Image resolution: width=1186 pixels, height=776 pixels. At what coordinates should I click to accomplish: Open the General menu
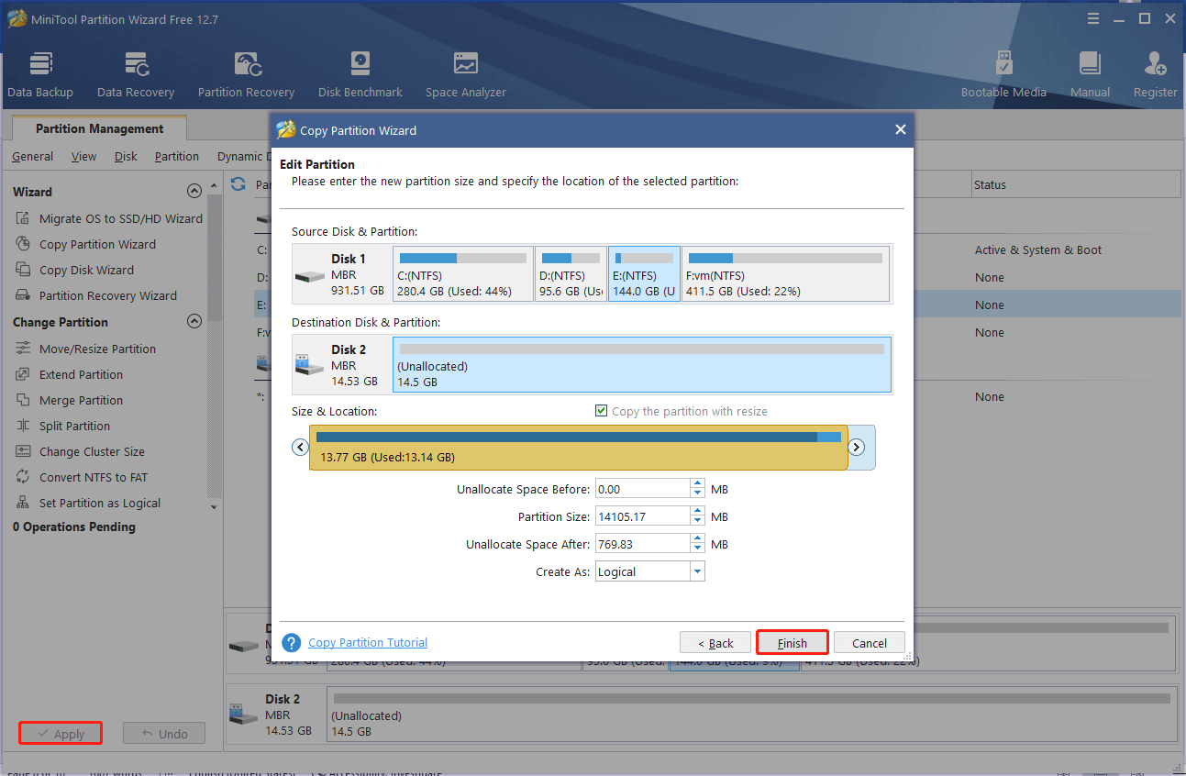pos(32,156)
